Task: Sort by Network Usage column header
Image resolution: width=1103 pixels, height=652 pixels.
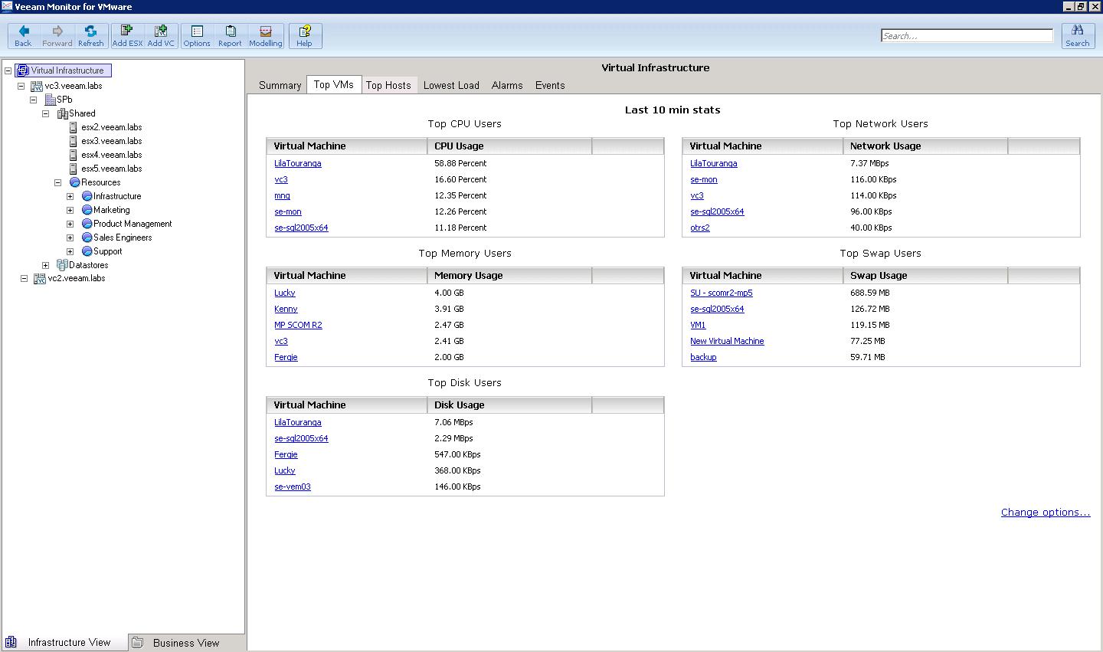Action: click(x=925, y=146)
